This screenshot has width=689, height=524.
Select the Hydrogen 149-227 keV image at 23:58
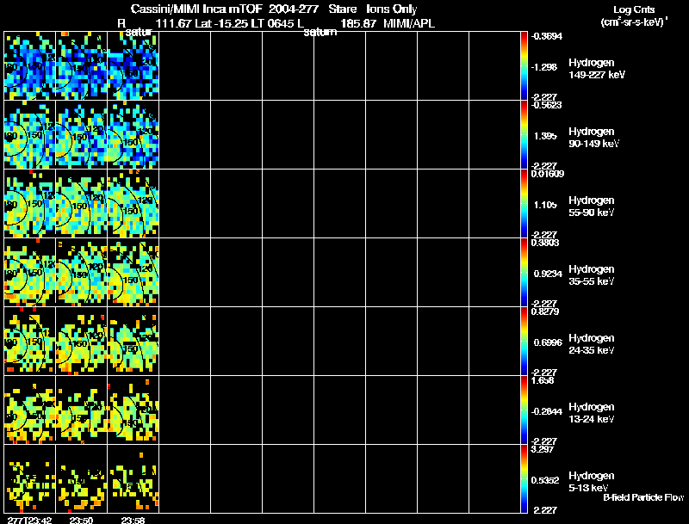pos(133,66)
